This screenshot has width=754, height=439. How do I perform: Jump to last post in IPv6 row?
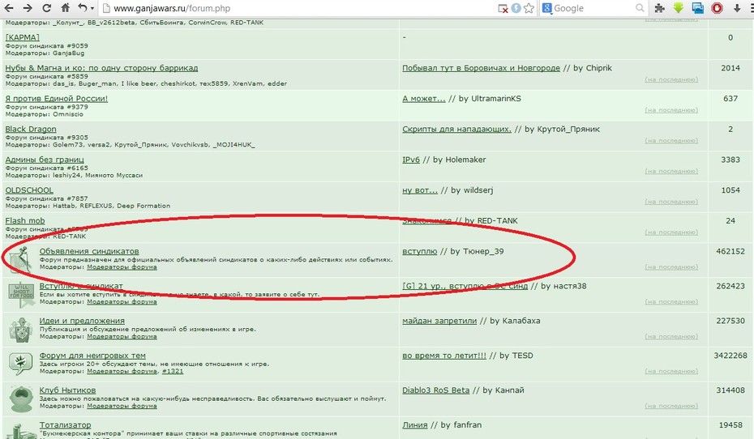click(x=671, y=171)
